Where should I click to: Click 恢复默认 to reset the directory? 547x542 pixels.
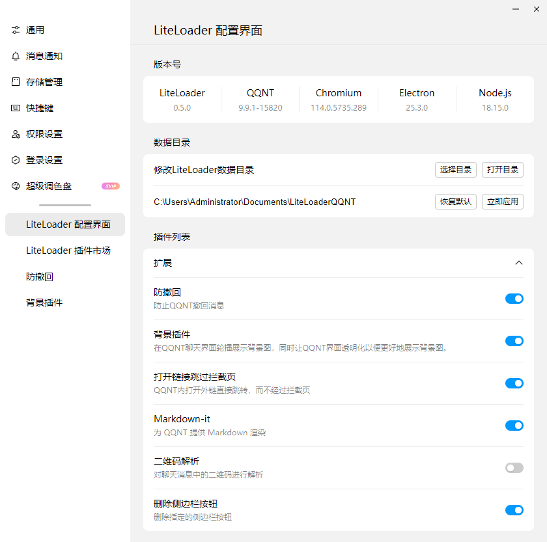pos(456,202)
